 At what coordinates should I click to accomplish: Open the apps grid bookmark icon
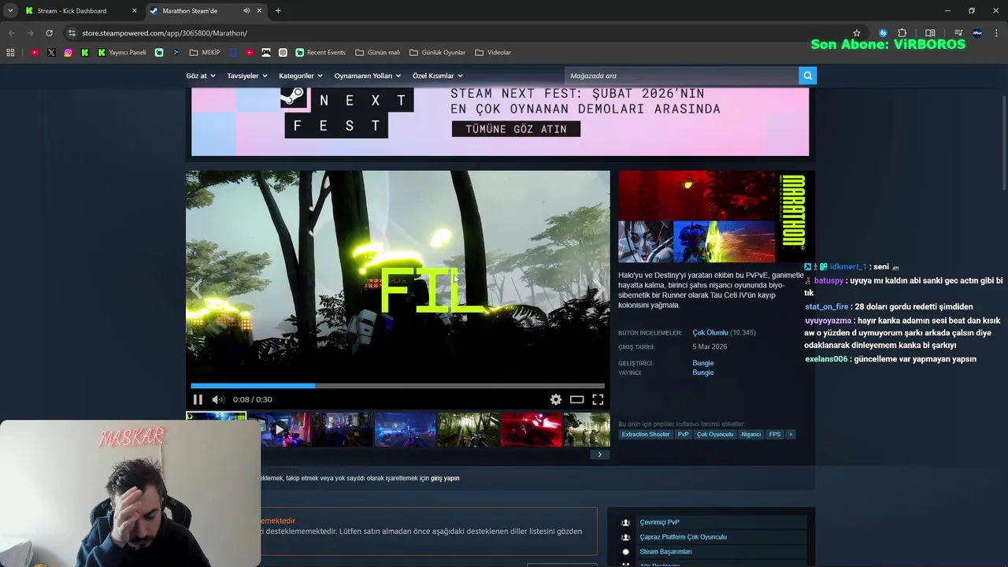10,53
